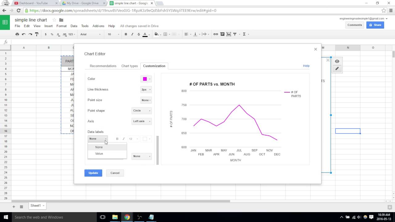395x222 pixels.
Task: Click the Insert comment icon
Action: click(x=222, y=34)
